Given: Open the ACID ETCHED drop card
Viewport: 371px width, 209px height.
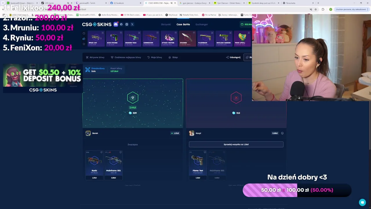Looking at the screenshot, I should [114, 39].
